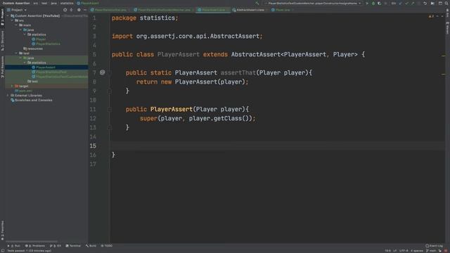Click the Git branch 'main' widget
The image size is (450, 253).
431,251
